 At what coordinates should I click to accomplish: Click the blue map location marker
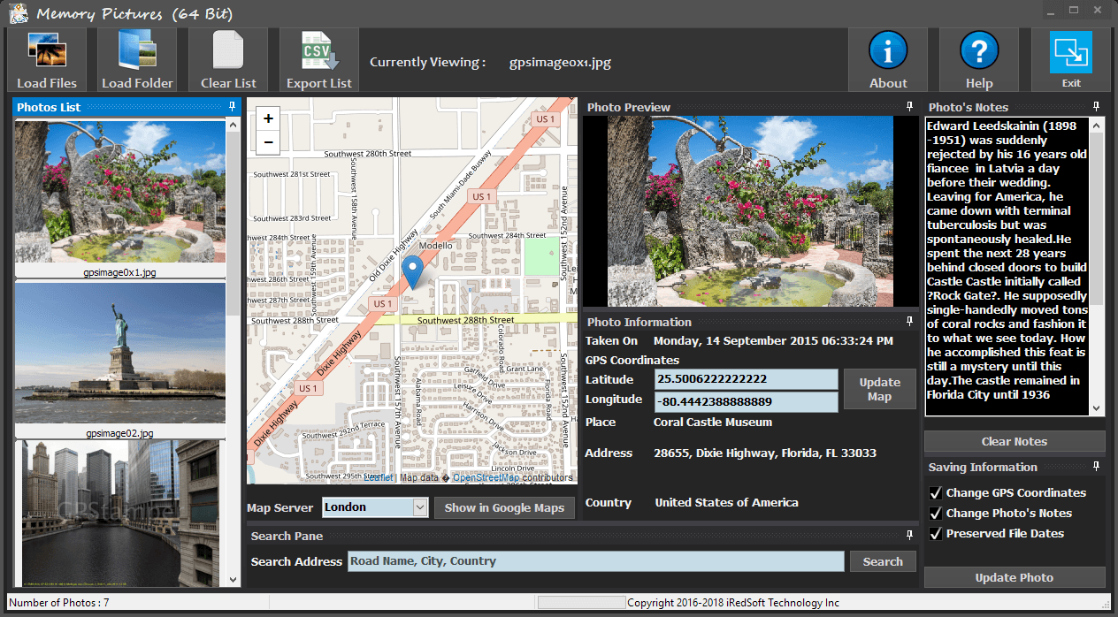pos(412,272)
